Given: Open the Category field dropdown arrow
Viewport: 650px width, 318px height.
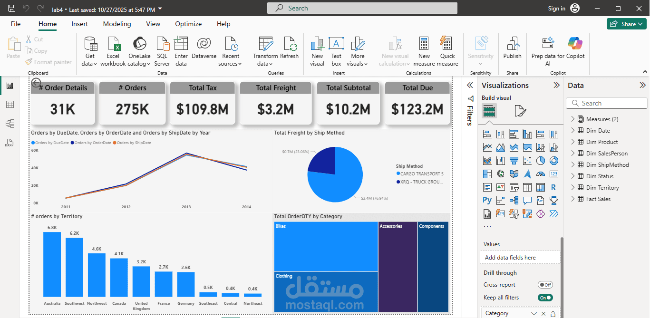Looking at the screenshot, I should coord(534,313).
